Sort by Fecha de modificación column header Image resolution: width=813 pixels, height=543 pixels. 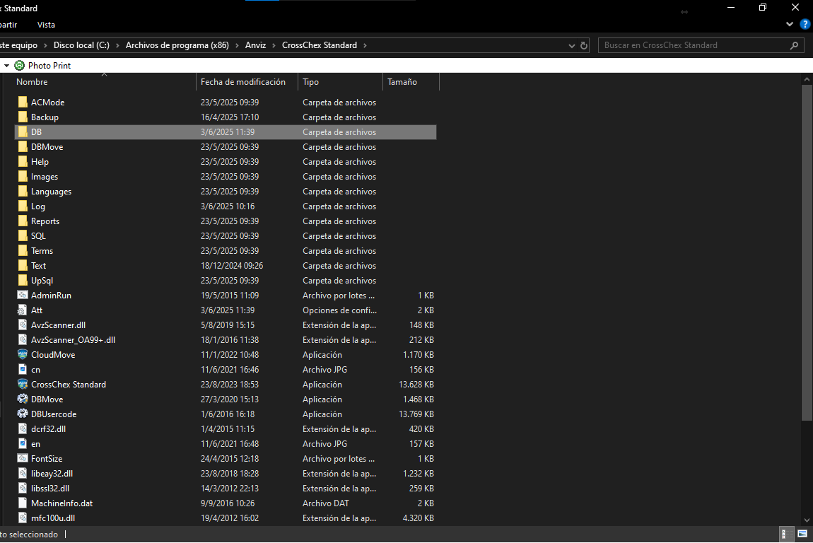point(247,82)
